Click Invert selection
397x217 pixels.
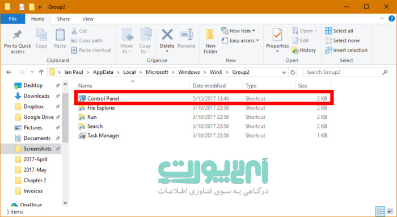coord(346,50)
